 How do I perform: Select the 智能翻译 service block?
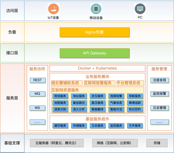97,110
